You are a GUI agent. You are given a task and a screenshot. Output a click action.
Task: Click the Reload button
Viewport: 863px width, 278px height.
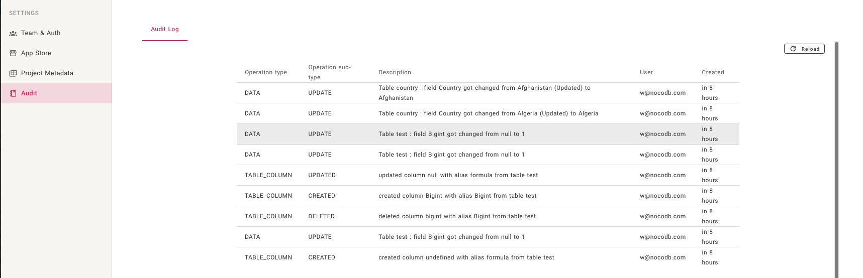804,49
